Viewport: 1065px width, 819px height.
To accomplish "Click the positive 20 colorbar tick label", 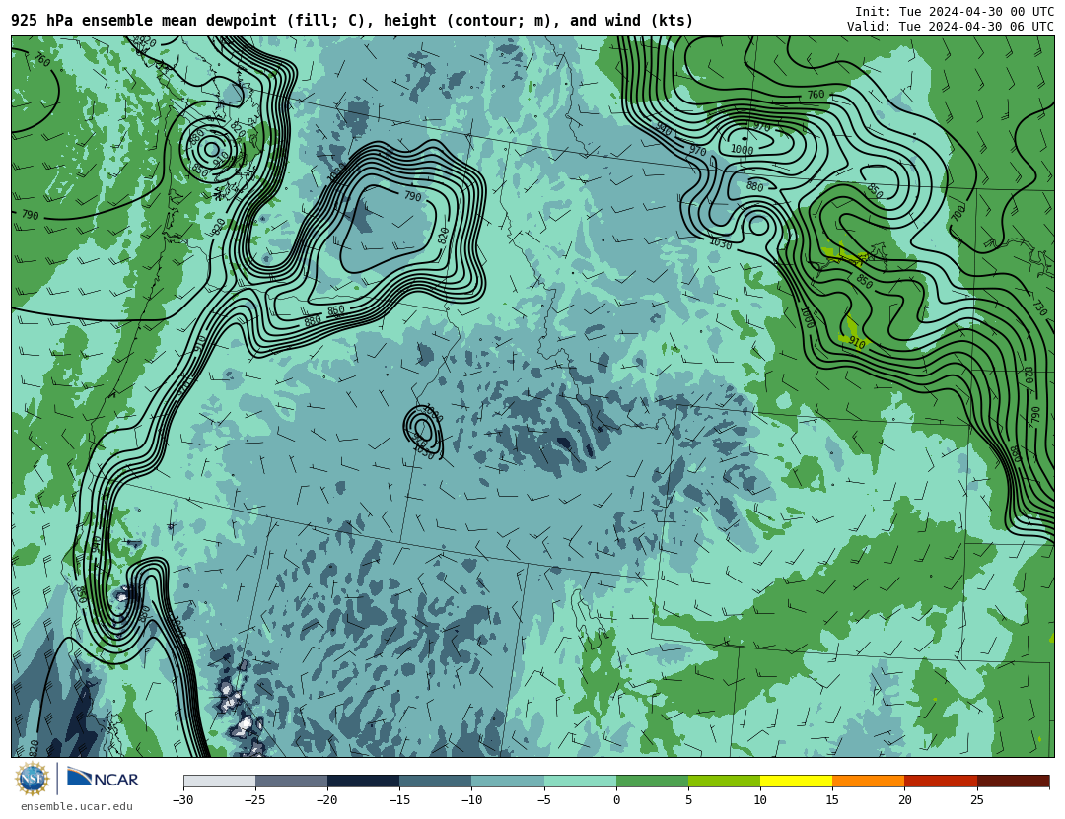I will 904,800.
